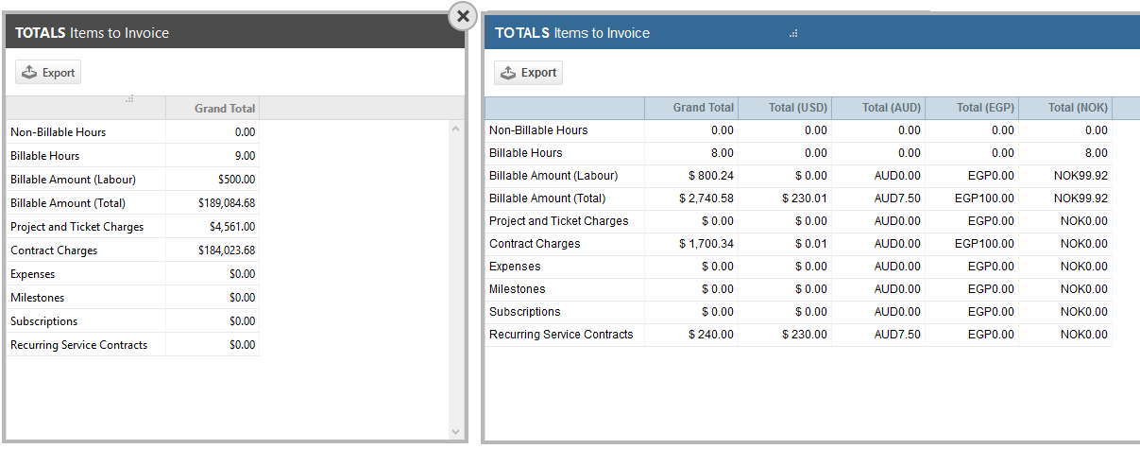Select the Total (USD) column header

[785, 108]
